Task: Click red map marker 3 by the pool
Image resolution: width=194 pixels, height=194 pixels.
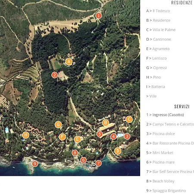Action: (127, 136)
